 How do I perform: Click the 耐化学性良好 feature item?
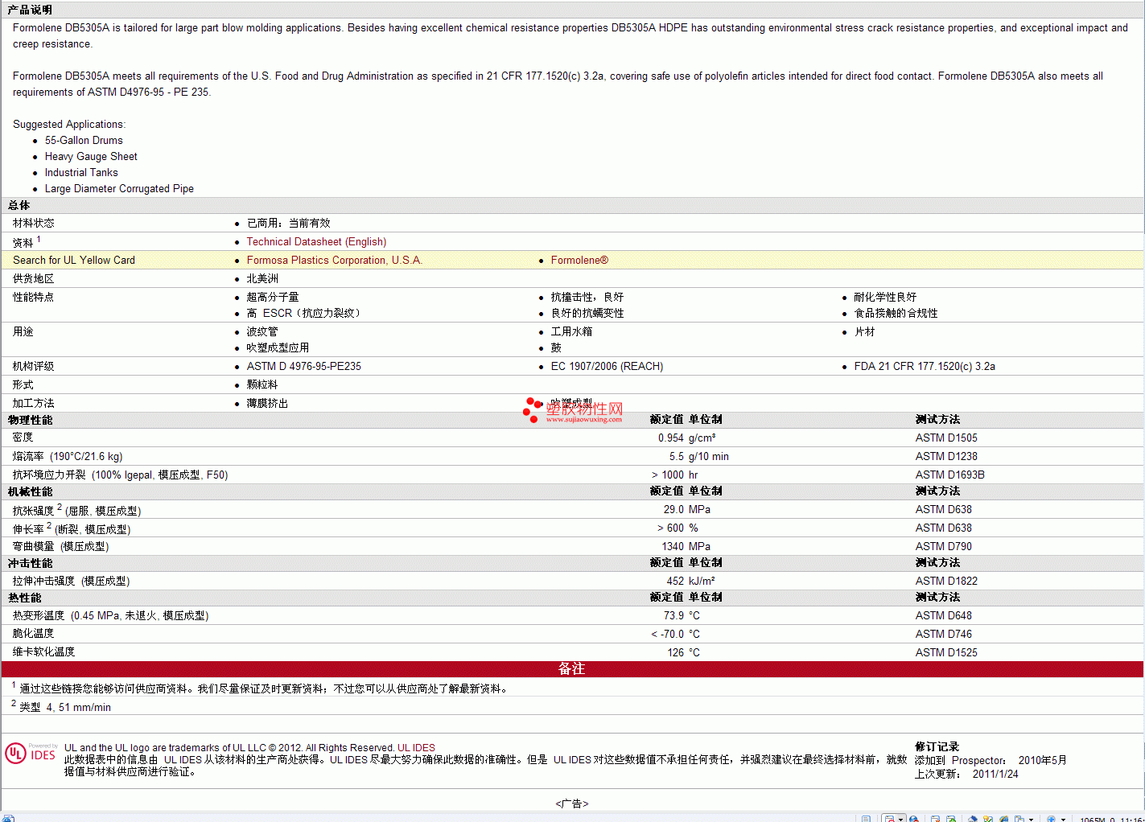point(885,298)
